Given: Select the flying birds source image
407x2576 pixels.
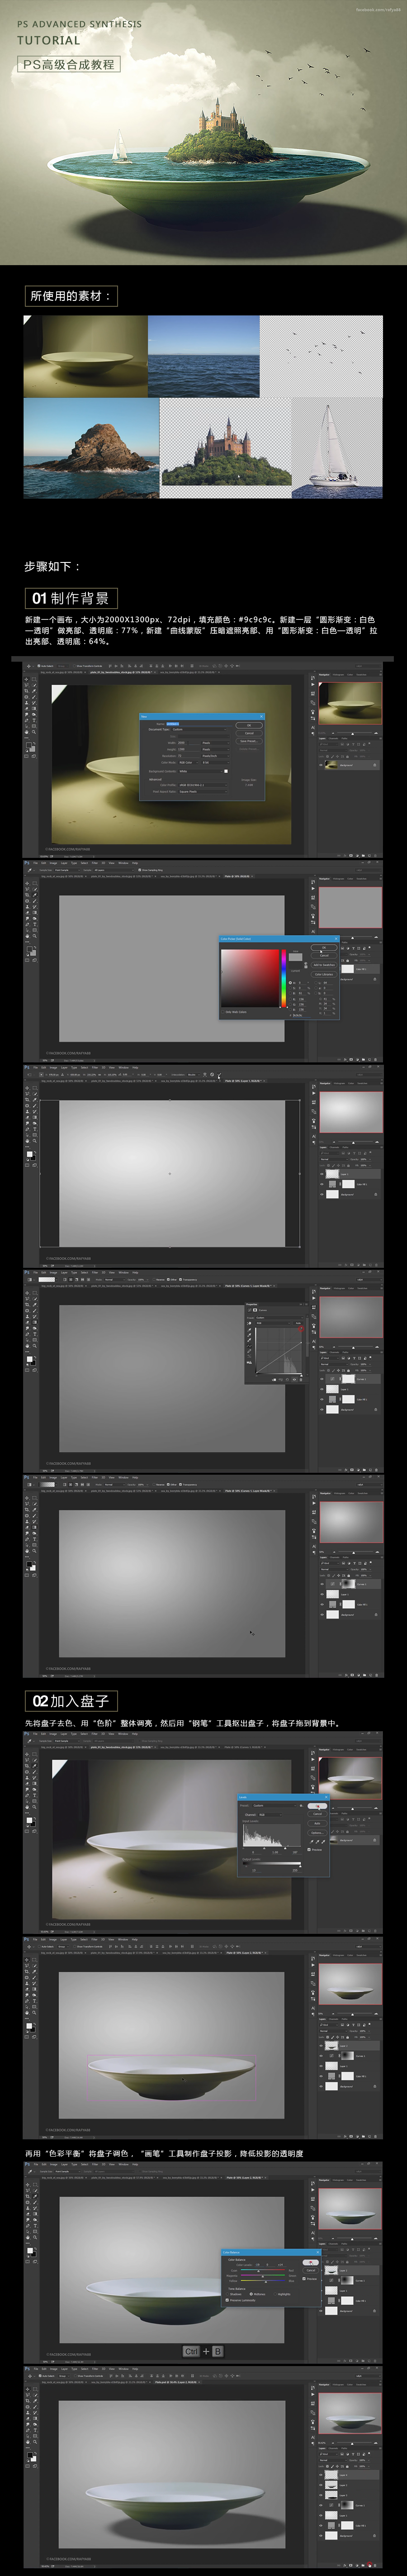Looking at the screenshot, I should (321, 357).
